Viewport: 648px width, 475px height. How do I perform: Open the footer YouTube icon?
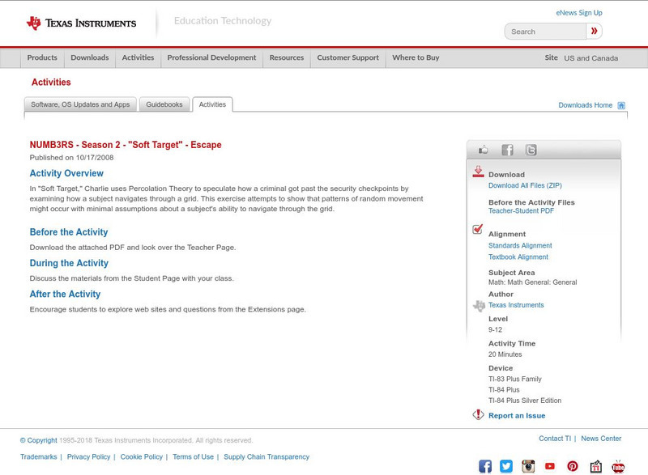coord(550,466)
